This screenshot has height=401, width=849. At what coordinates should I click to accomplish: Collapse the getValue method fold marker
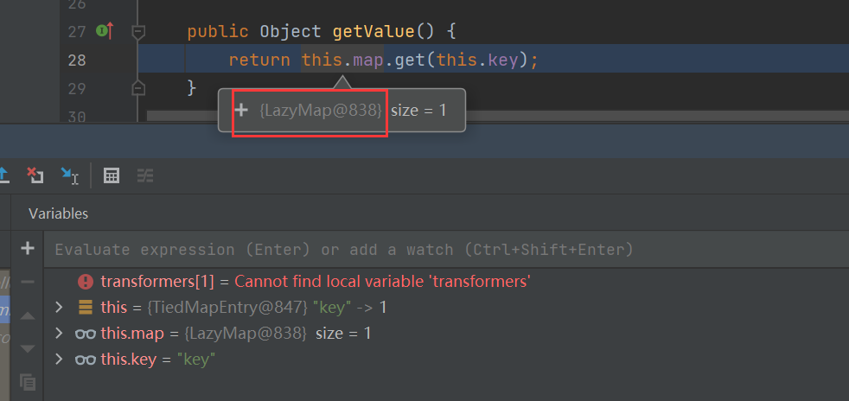pos(137,32)
